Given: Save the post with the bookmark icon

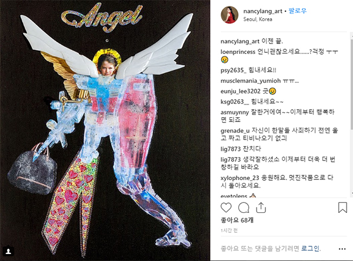Looking at the screenshot, I should [342, 208].
